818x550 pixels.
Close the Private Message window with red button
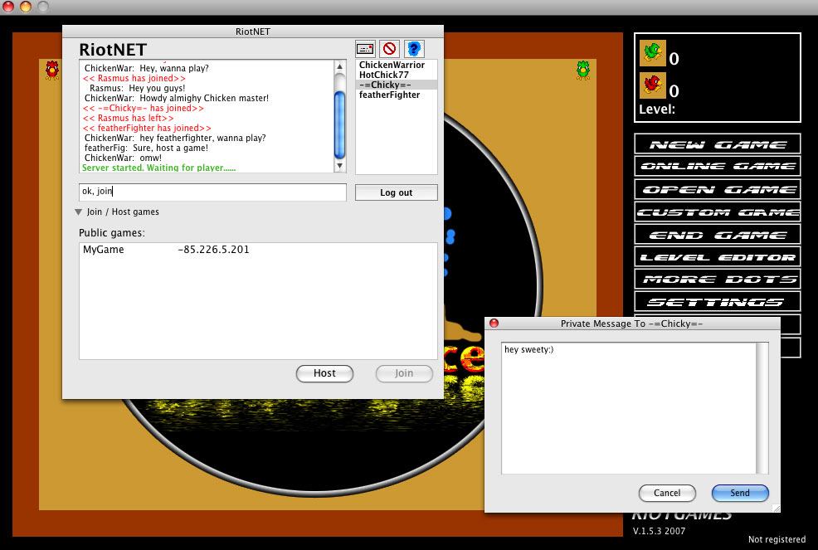pyautogui.click(x=494, y=323)
